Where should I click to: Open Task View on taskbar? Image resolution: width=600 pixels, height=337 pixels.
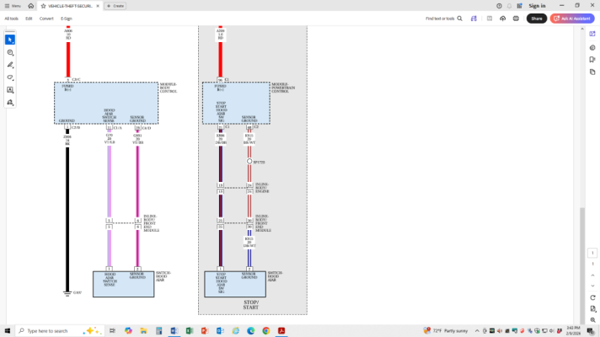pyautogui.click(x=113, y=330)
